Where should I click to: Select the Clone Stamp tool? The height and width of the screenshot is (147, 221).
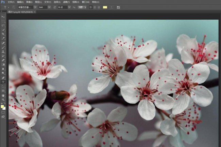pos(3,52)
